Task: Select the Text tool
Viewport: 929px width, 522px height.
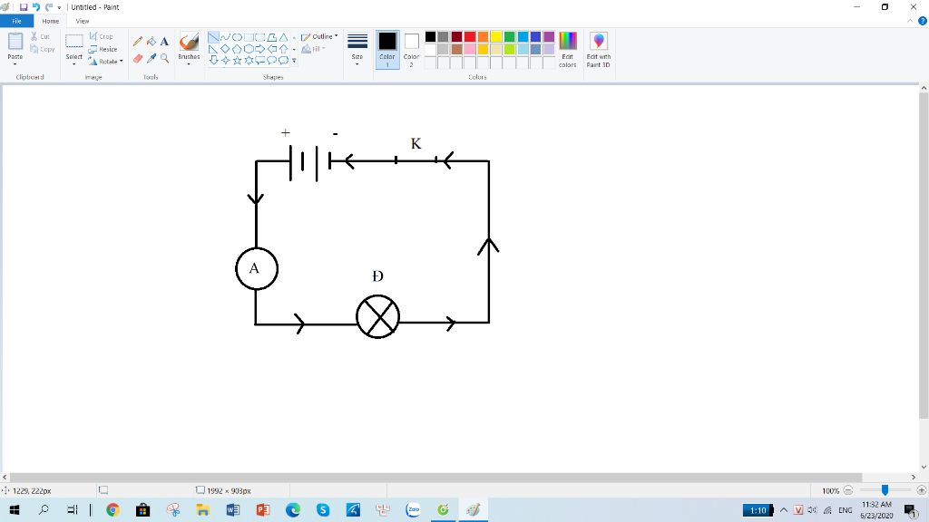Action: pos(165,42)
